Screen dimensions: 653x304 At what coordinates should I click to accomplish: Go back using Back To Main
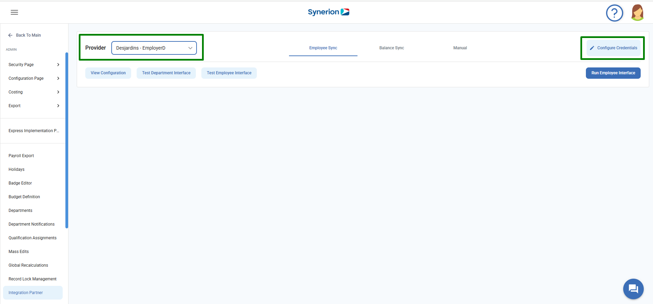[24, 35]
